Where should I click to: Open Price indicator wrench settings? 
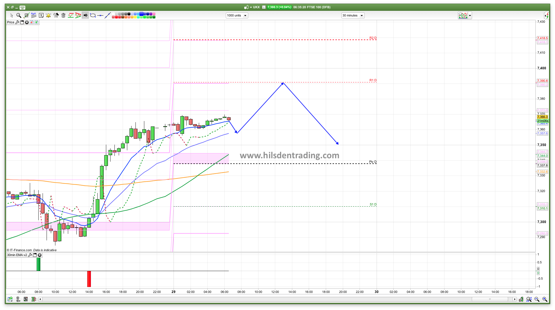point(17,22)
